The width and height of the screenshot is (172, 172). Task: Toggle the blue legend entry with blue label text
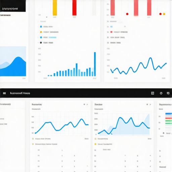(48, 37)
